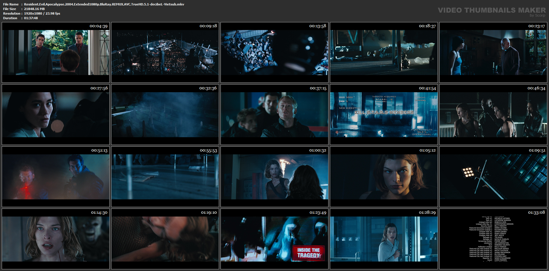Pick the thumbnail at 00:51:13

[x=56, y=177]
